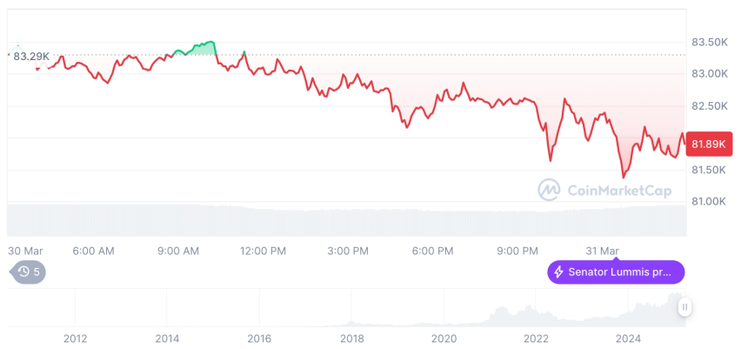This screenshot has height=349, width=748.
Task: Click the 83.29K opening price label
Action: tap(31, 57)
